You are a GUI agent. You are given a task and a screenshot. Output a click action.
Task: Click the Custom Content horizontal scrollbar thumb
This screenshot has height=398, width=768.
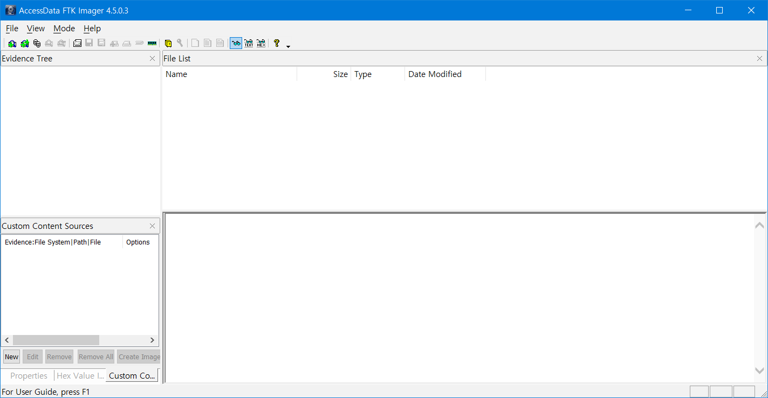[56, 340]
